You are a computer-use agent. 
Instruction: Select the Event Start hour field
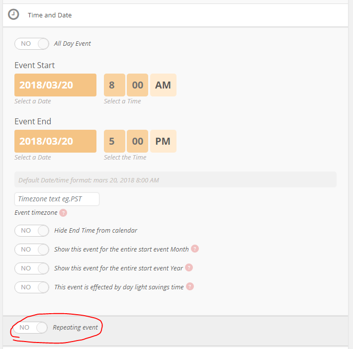click(x=114, y=85)
